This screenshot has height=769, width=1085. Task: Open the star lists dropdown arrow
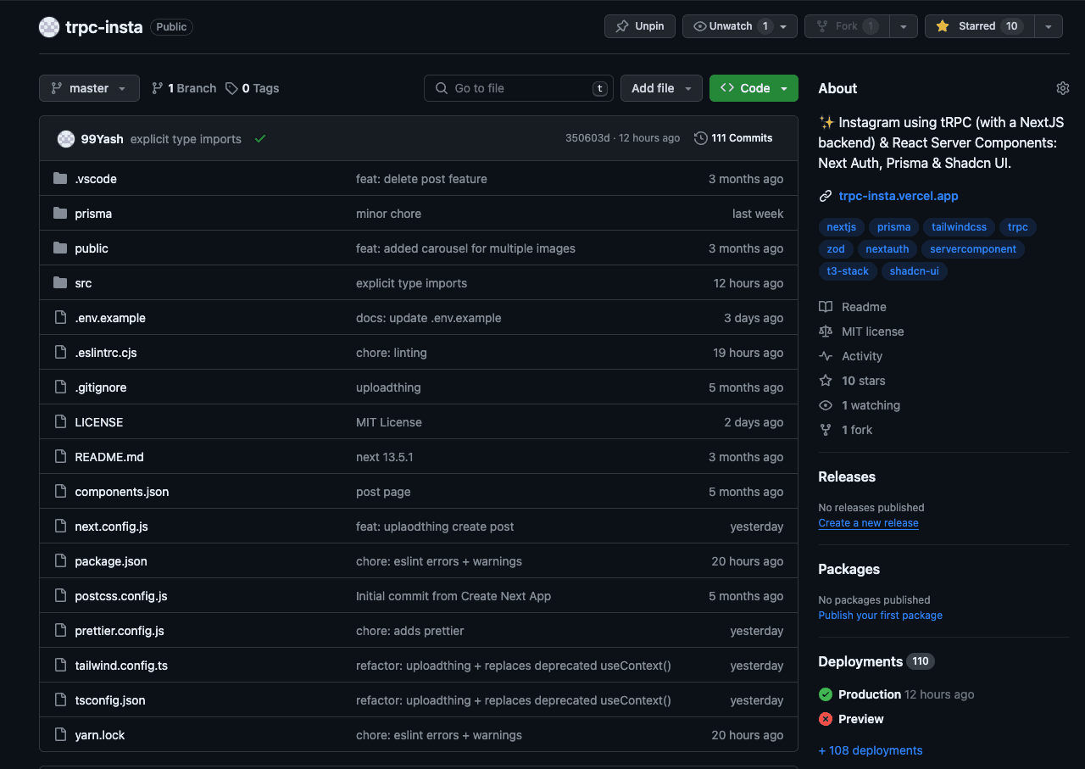coord(1049,26)
